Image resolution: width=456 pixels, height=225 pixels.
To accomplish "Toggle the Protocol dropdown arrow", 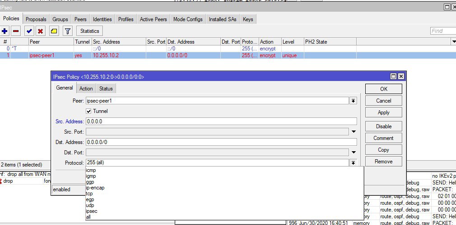I will [x=354, y=162].
